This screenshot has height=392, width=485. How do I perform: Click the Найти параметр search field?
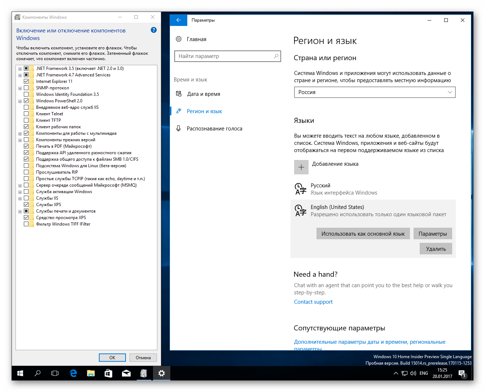point(227,56)
